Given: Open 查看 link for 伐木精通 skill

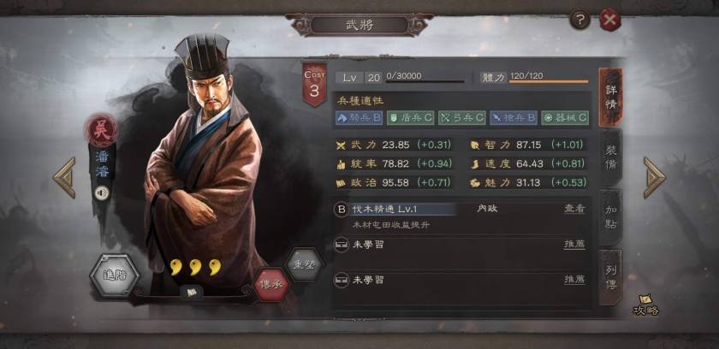Looking at the screenshot, I should tap(574, 209).
